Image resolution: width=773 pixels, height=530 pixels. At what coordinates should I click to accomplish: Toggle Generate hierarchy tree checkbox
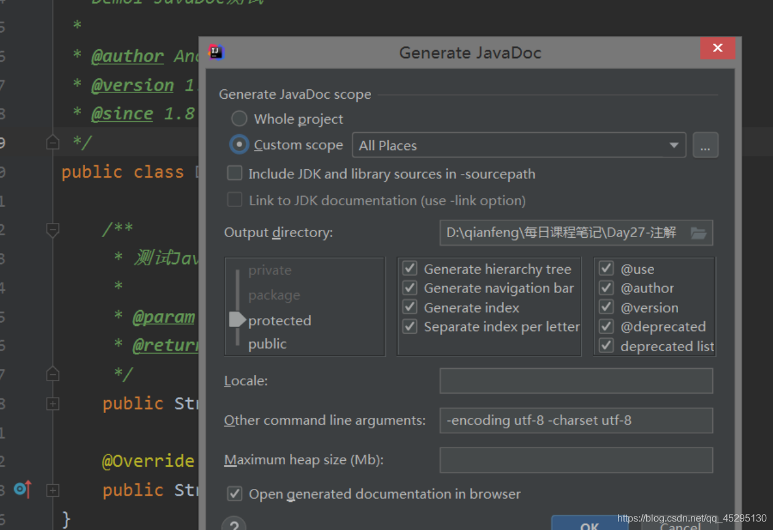[410, 268]
